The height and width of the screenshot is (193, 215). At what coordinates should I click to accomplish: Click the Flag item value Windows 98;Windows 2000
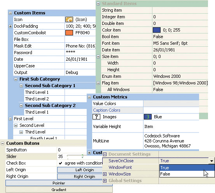tap(180, 83)
